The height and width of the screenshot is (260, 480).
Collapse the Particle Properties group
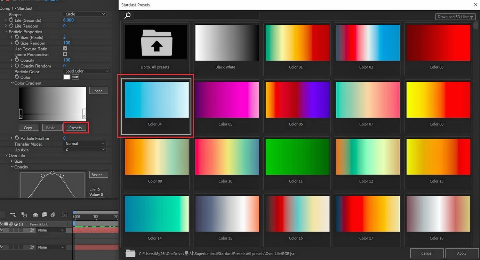(x=6, y=32)
